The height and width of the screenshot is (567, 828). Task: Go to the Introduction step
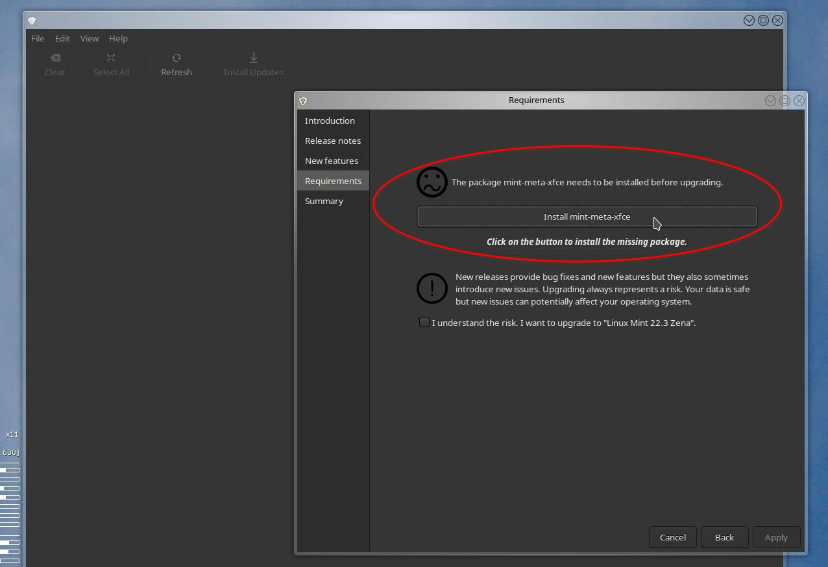point(330,121)
